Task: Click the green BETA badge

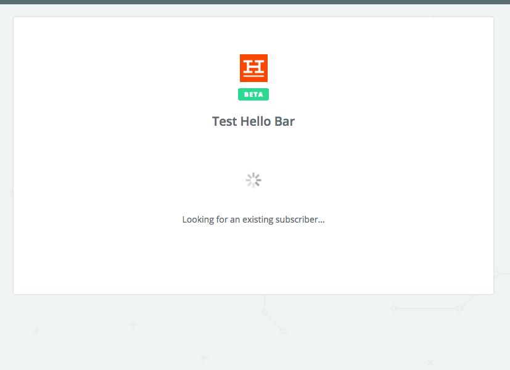Action: pyautogui.click(x=253, y=94)
